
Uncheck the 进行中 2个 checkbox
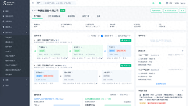[102, 36]
